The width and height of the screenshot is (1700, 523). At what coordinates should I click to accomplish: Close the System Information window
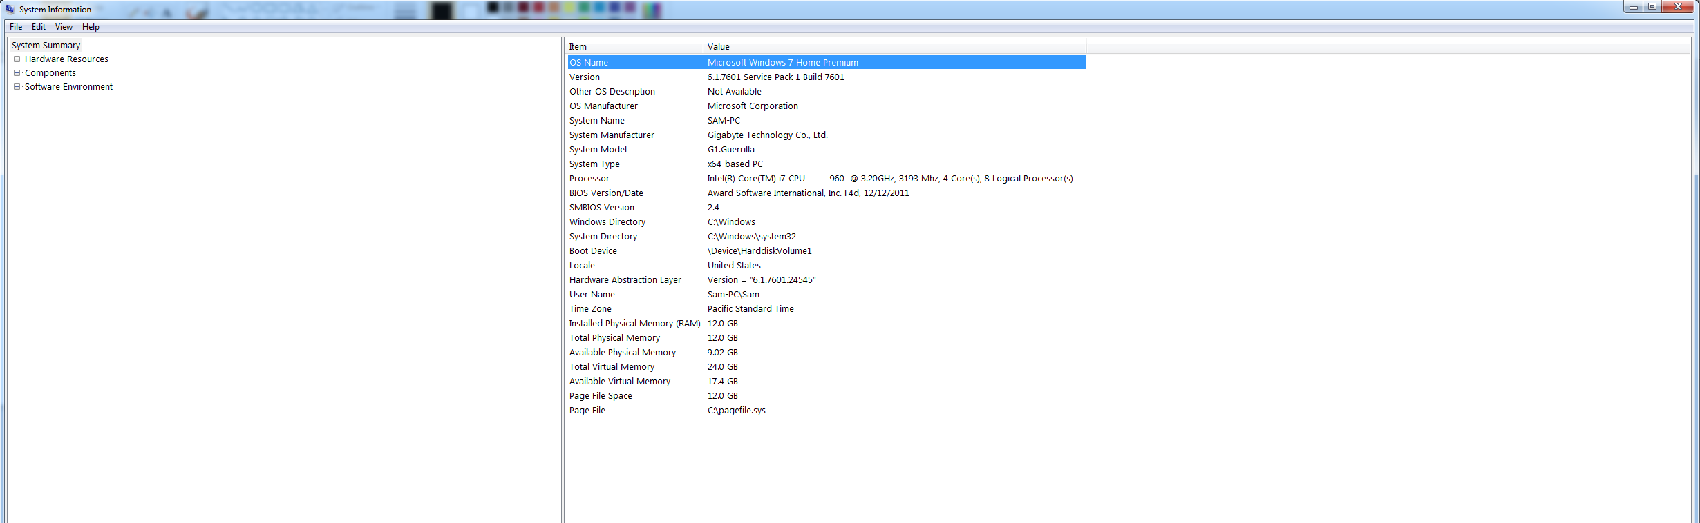[x=1678, y=7]
